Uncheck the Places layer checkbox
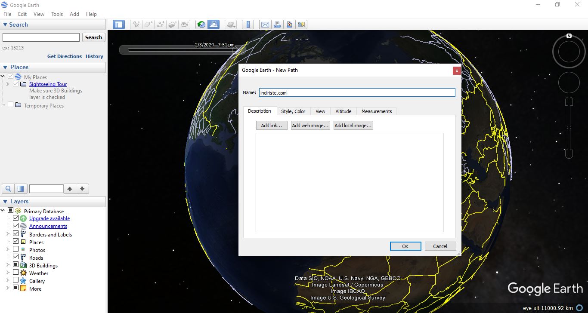This screenshot has width=588, height=313. click(x=16, y=241)
